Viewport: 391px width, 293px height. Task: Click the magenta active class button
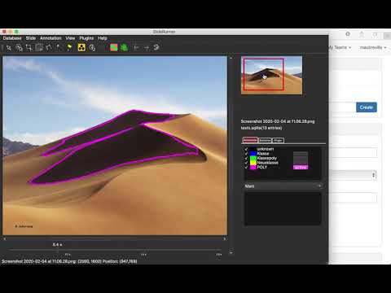tap(301, 168)
